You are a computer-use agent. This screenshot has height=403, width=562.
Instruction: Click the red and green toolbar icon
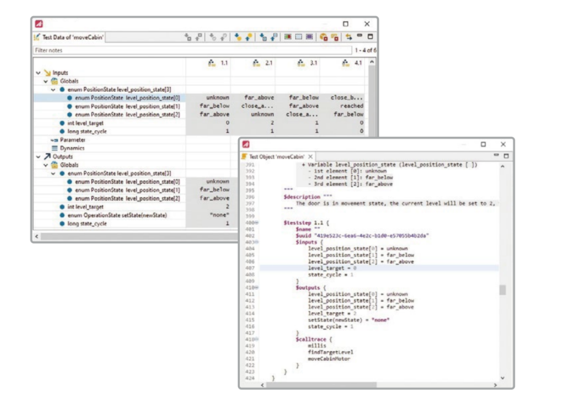point(288,36)
